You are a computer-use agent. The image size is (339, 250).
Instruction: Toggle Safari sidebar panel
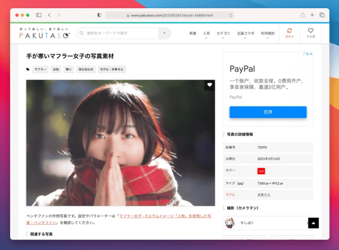coord(39,15)
